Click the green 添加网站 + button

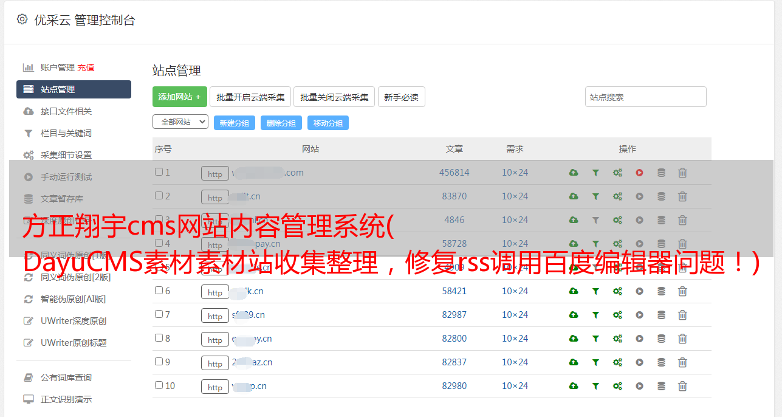pyautogui.click(x=180, y=97)
